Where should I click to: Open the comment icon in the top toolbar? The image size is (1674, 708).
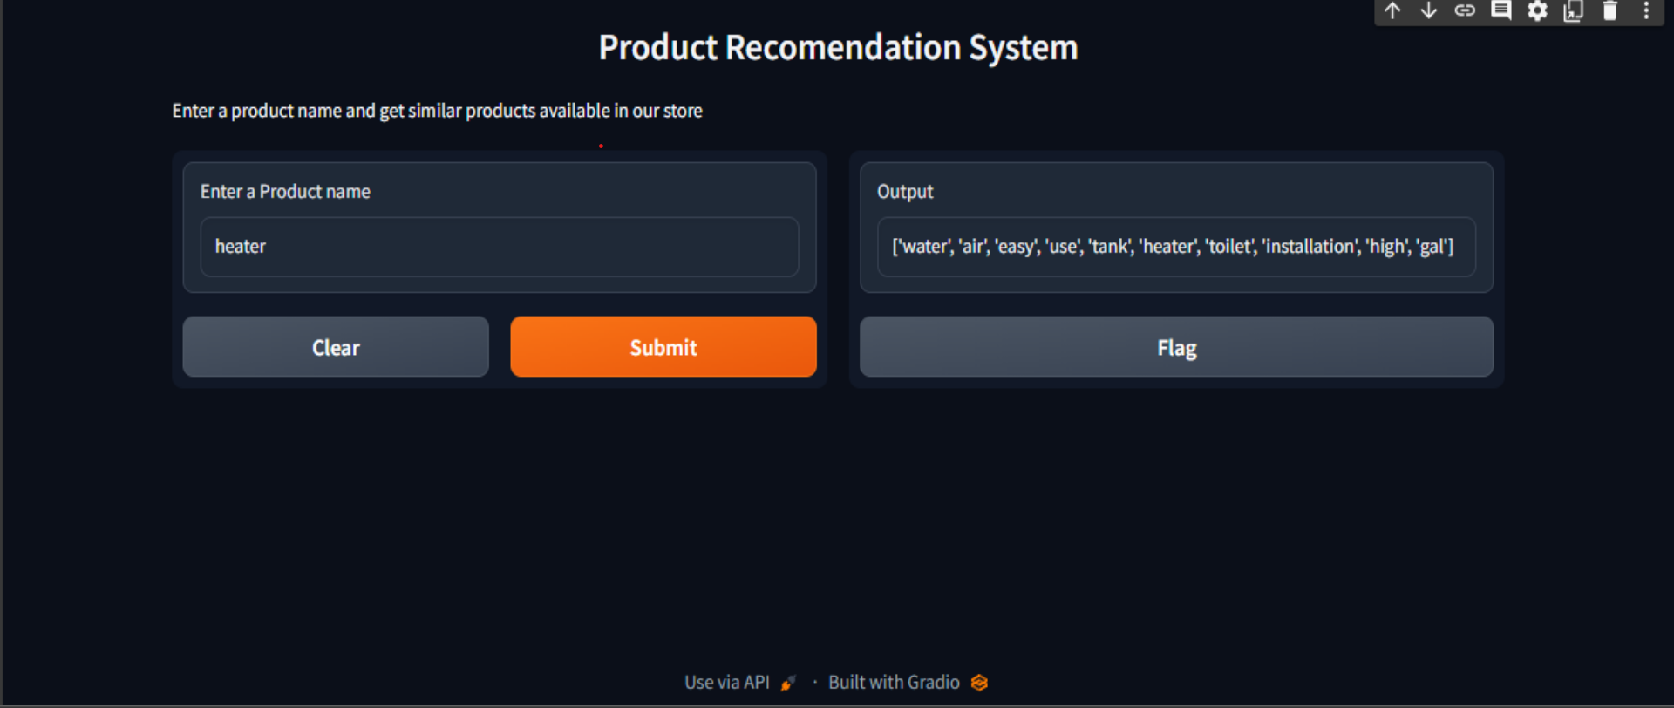coord(1501,11)
